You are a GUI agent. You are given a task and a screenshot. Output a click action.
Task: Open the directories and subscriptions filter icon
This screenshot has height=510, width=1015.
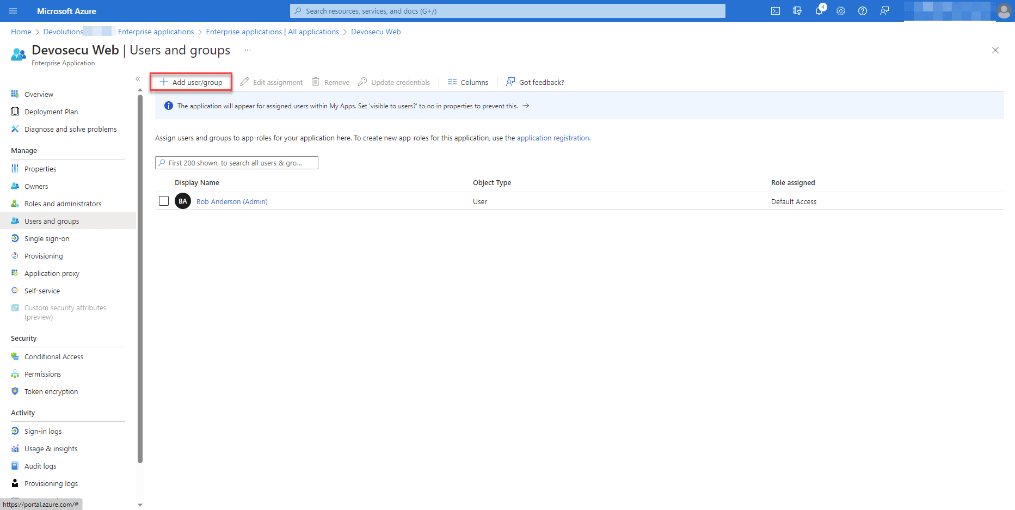[x=797, y=11]
